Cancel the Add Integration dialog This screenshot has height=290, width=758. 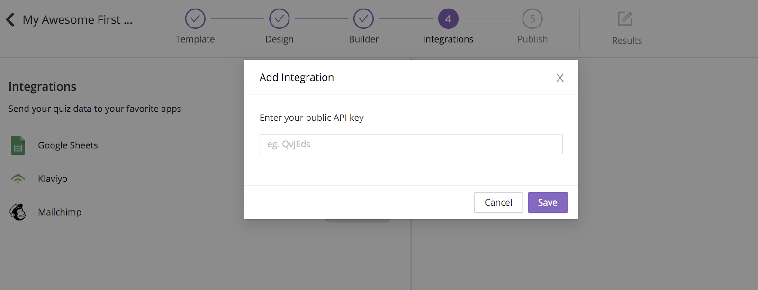tap(498, 202)
